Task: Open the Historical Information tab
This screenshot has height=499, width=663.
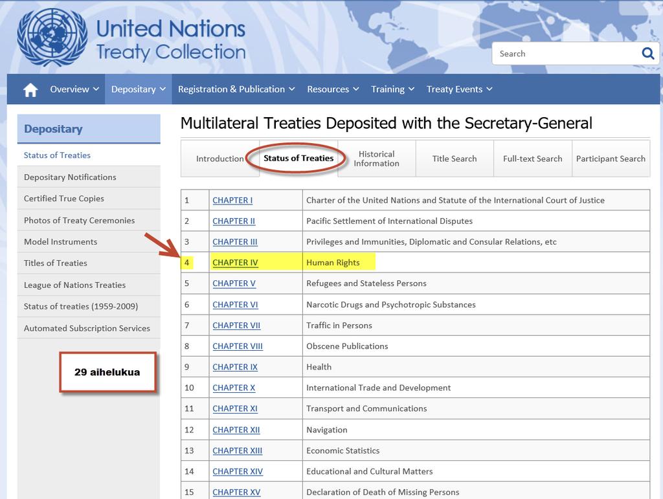Action: [376, 159]
